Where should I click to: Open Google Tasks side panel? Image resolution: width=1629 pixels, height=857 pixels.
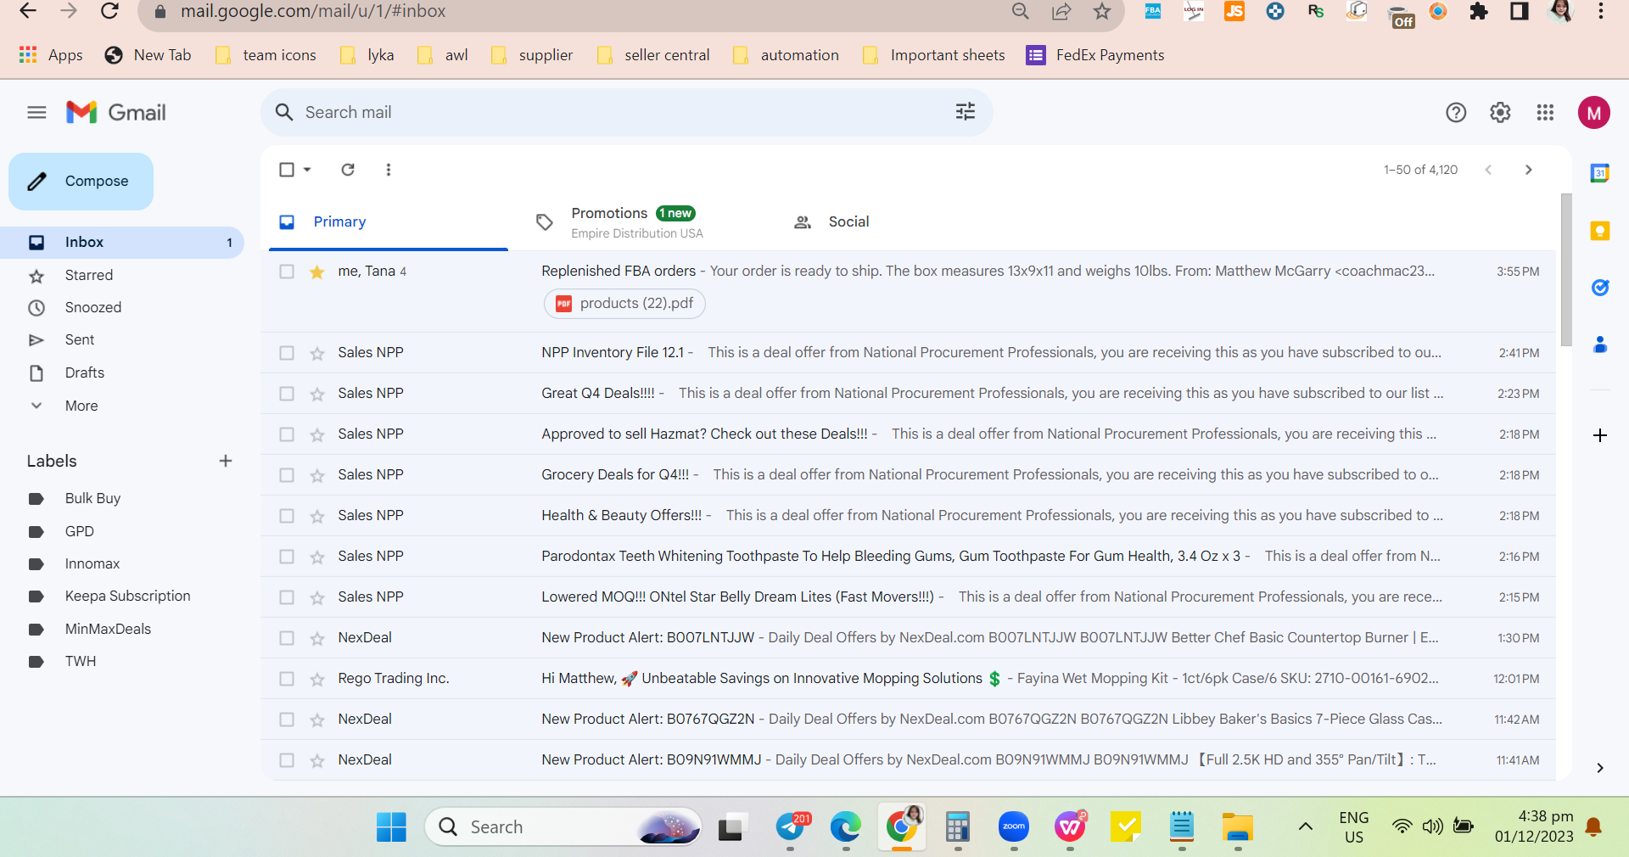1600,288
